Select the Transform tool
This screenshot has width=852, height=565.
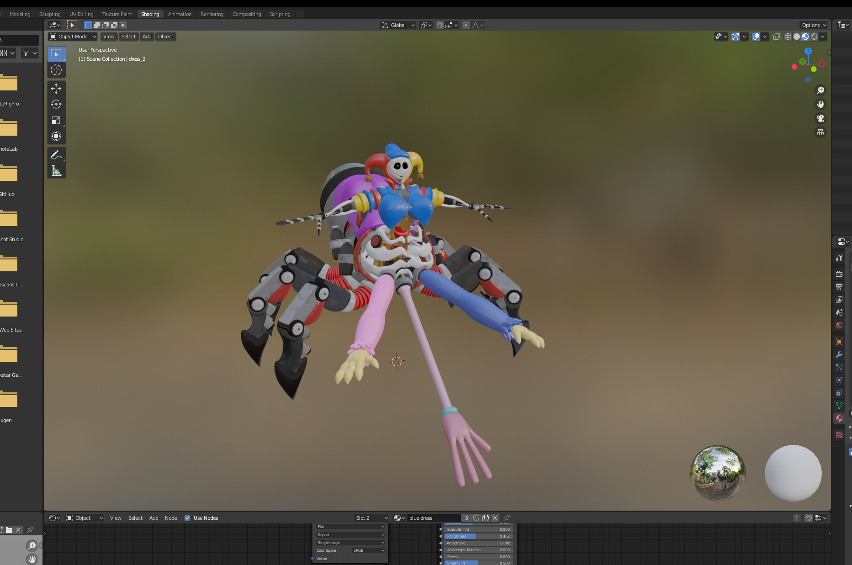(x=56, y=136)
